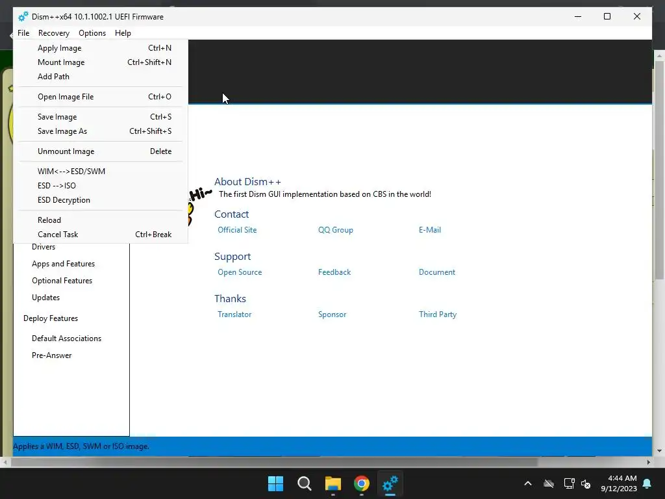Choose Cancel Task menu entry
665x499 pixels.
point(101,235)
